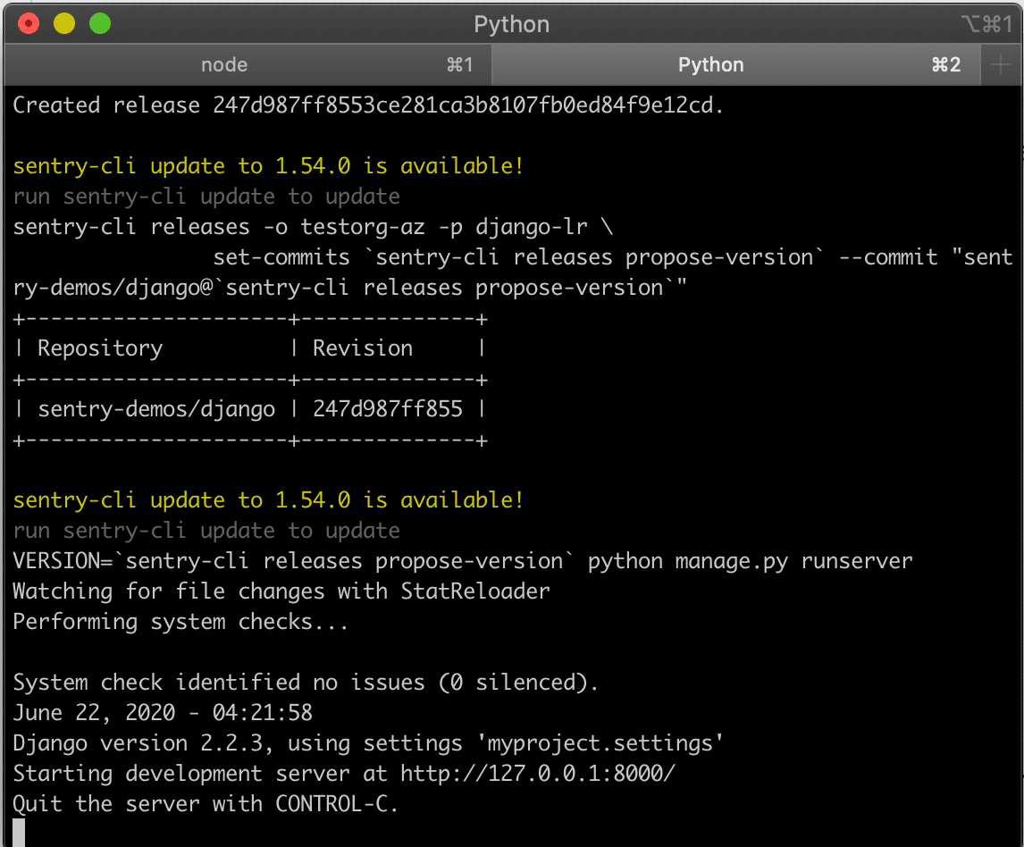The image size is (1024, 847).
Task: Minimize the window using the yellow button
Action: (x=64, y=24)
